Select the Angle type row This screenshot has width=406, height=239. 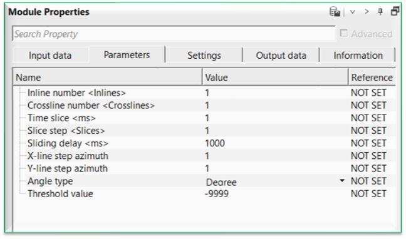[x=204, y=181]
